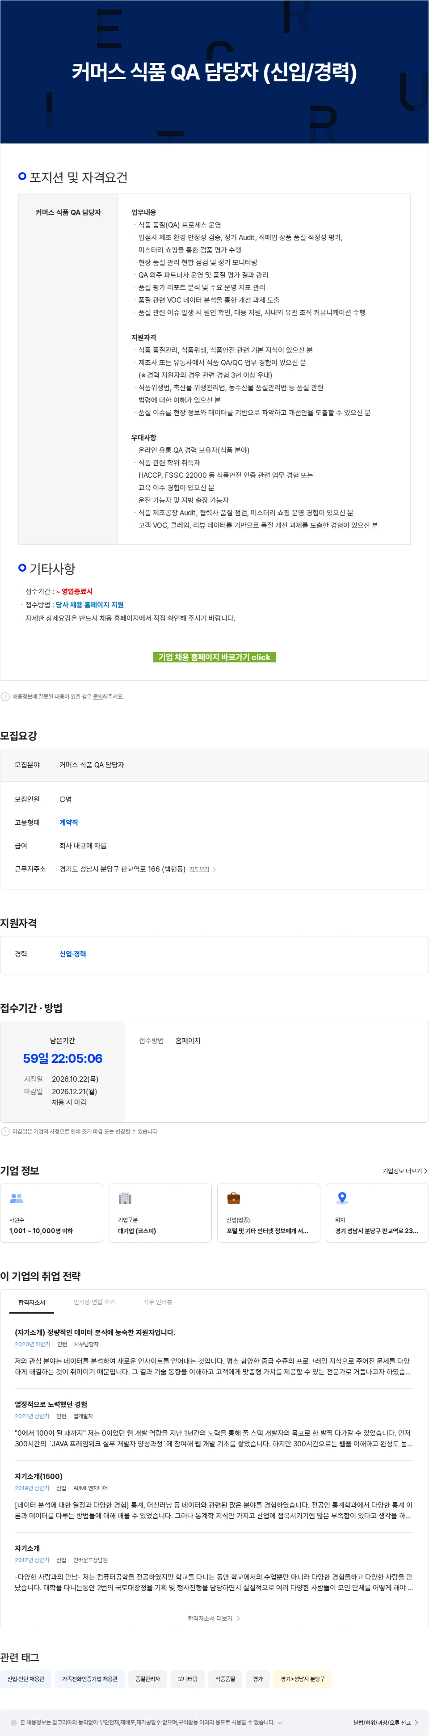The height and width of the screenshot is (1736, 429).
Task: Click the briefcase icon in 산업(업종) card
Action: 234,1199
